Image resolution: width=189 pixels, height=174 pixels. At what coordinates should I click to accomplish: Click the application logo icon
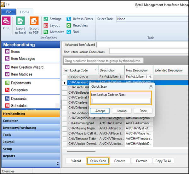[x=3, y=5]
